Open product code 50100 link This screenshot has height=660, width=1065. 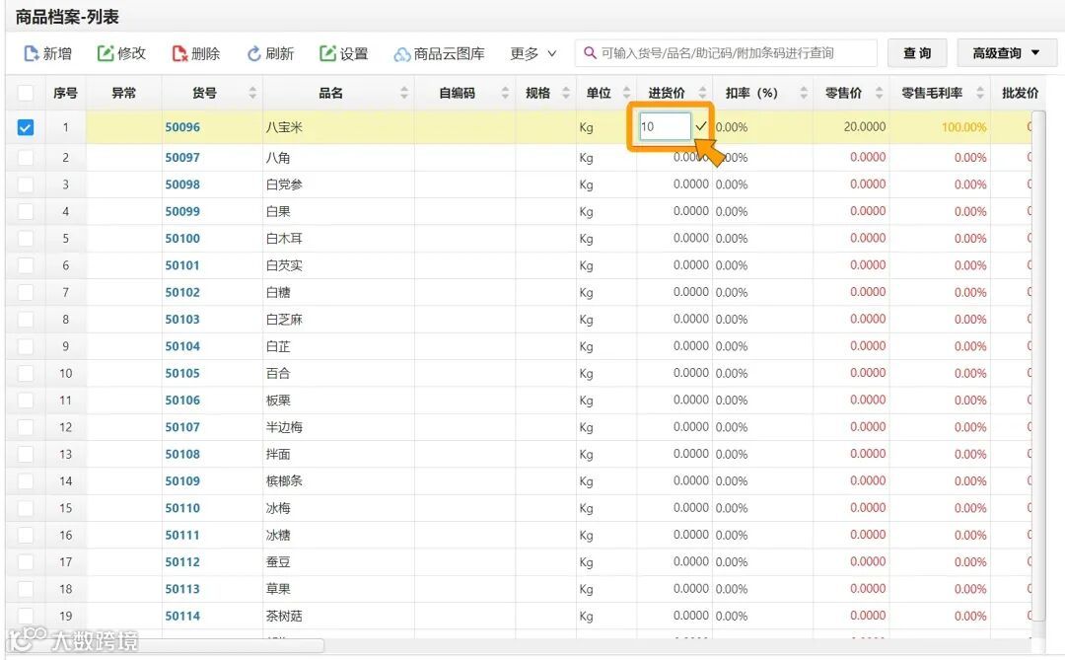(182, 239)
